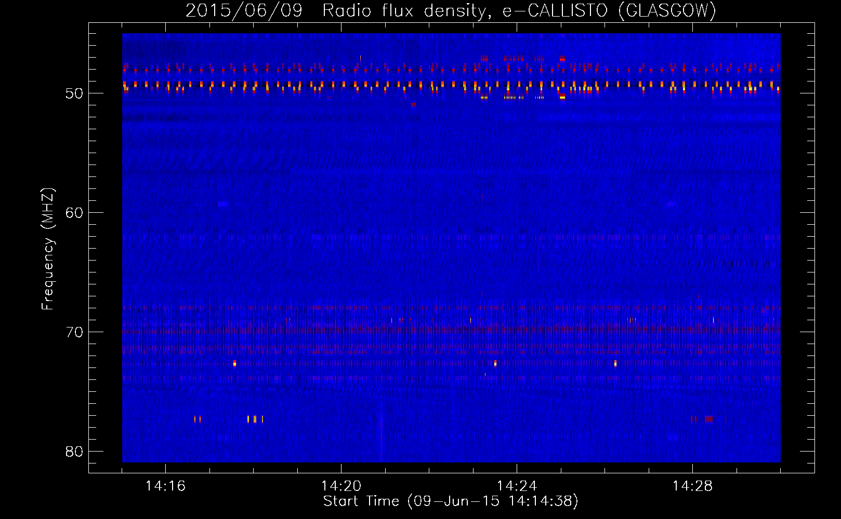Click the 60 MHz frequency tick label

[x=75, y=213]
